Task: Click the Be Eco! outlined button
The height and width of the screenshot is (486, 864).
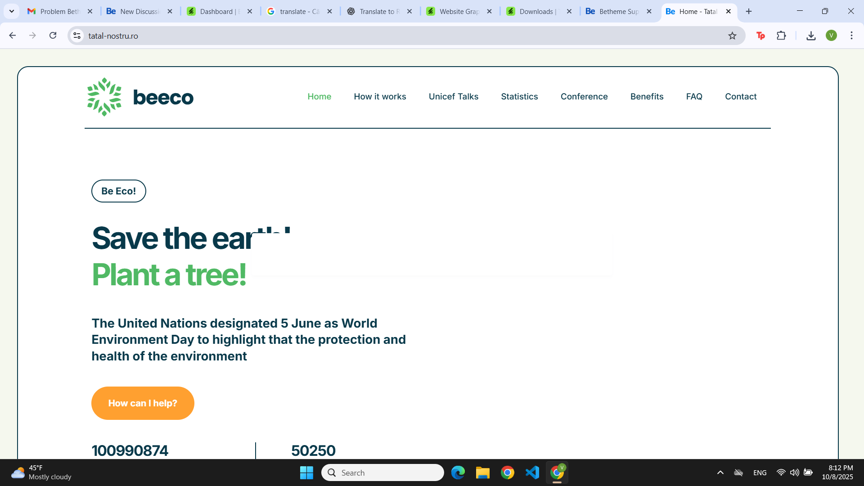Action: 118,191
